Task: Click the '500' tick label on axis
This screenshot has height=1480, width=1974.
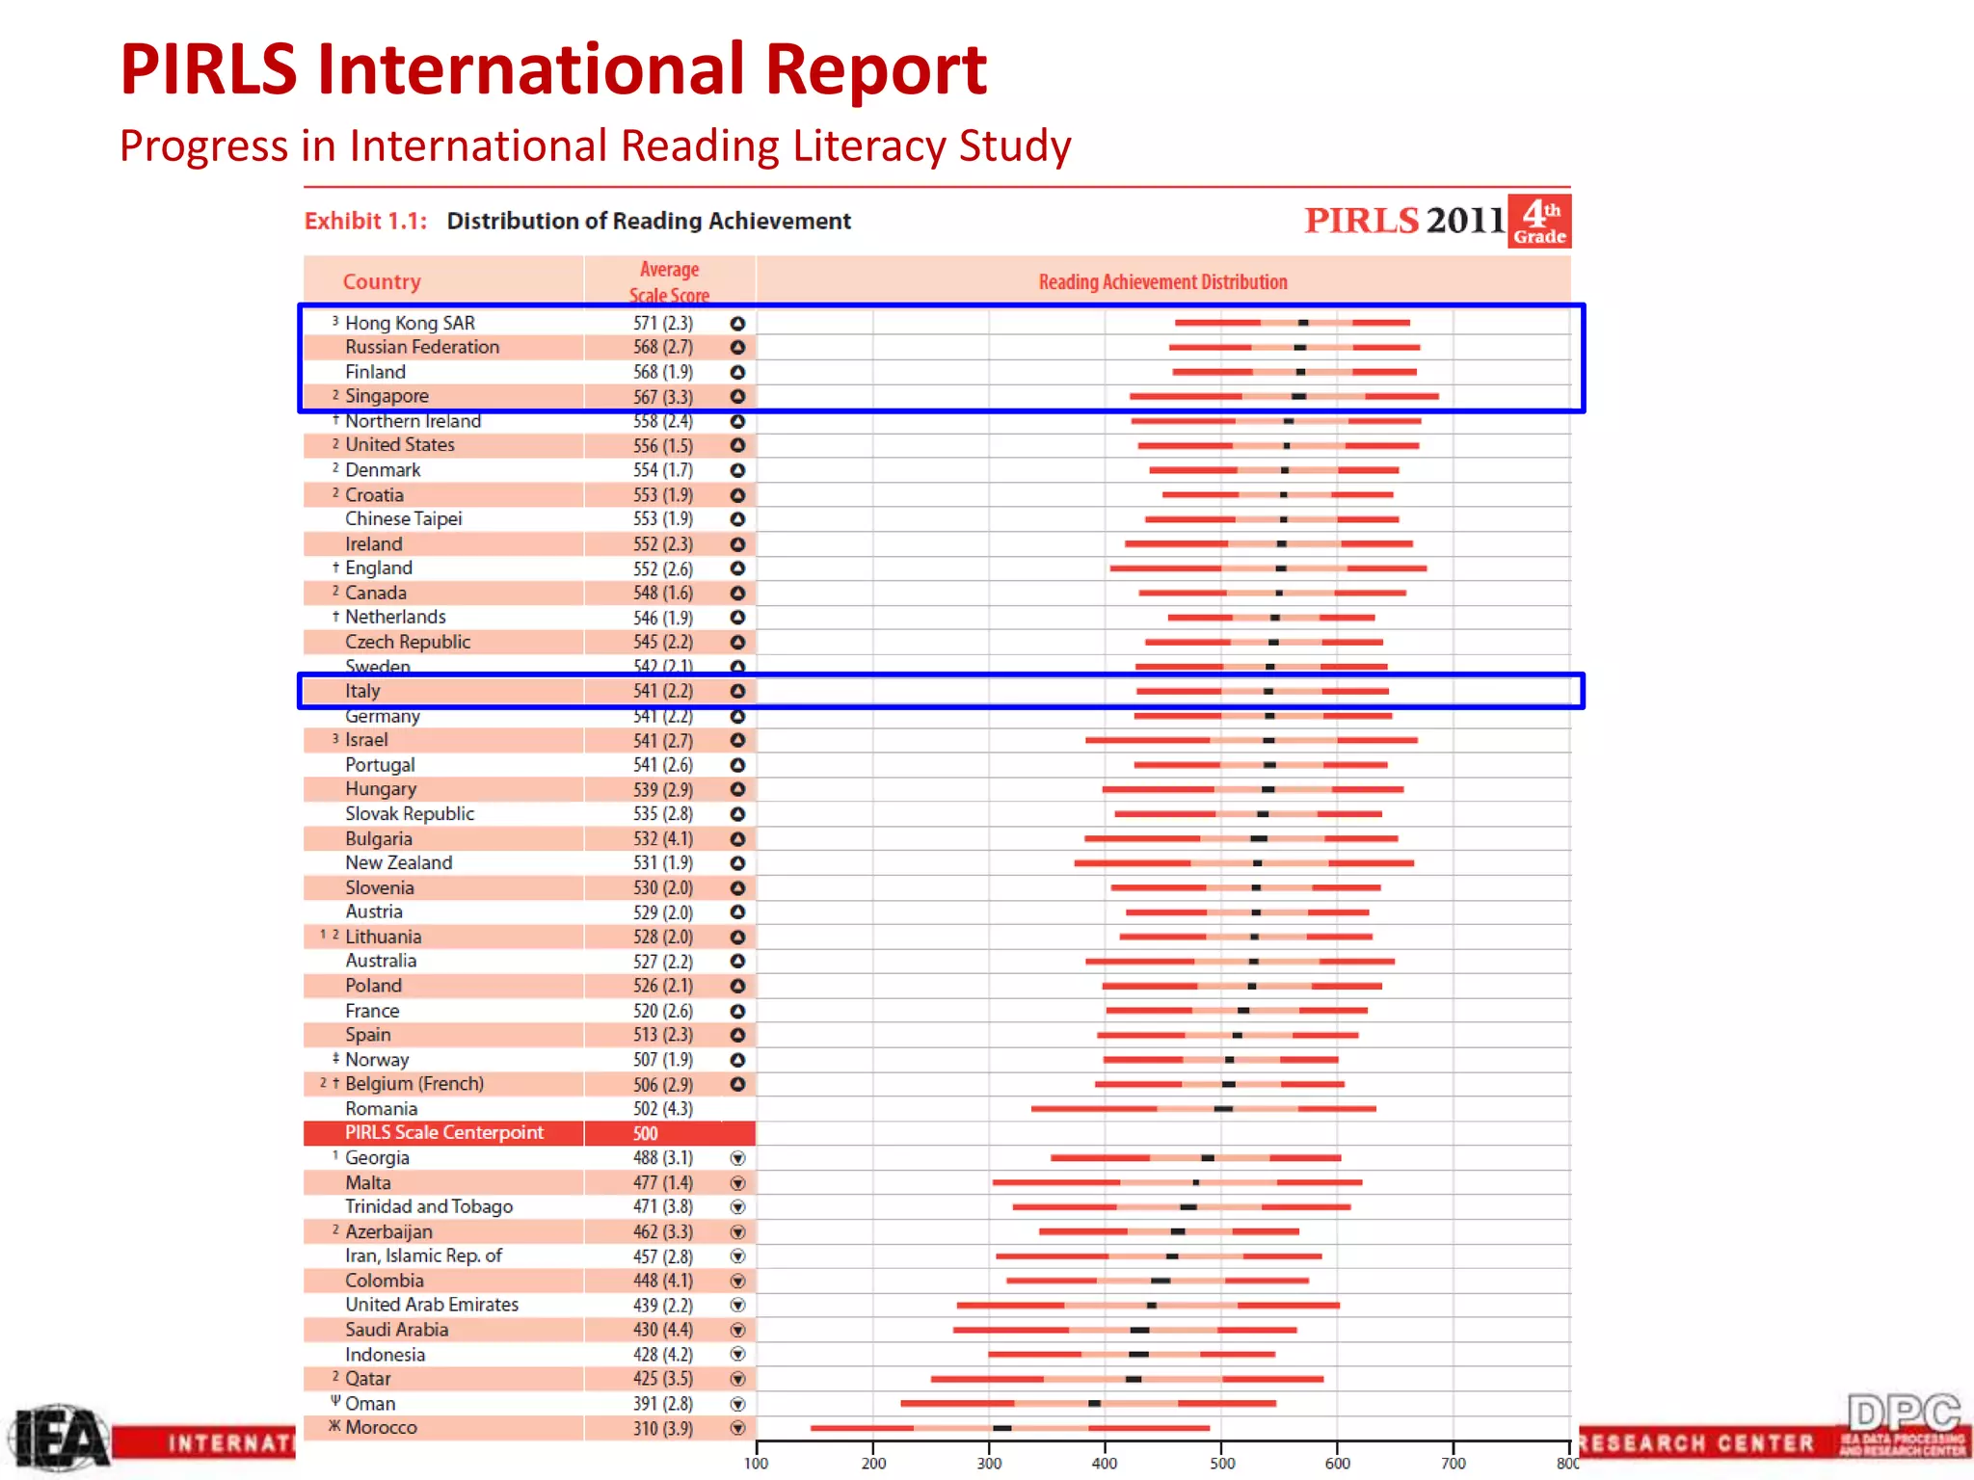Action: (x=1221, y=1463)
